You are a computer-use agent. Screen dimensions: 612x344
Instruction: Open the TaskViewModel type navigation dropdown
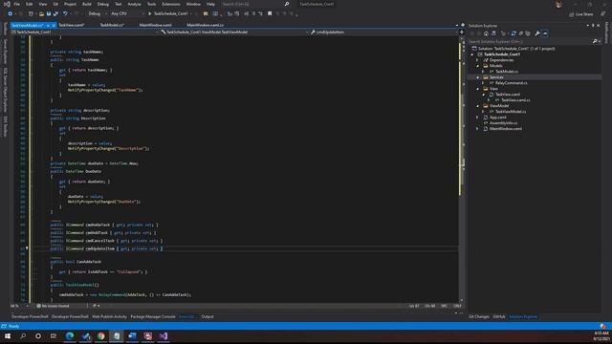tap(234, 32)
